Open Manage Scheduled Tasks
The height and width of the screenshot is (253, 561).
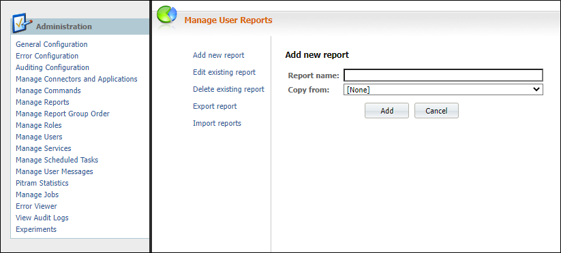57,160
